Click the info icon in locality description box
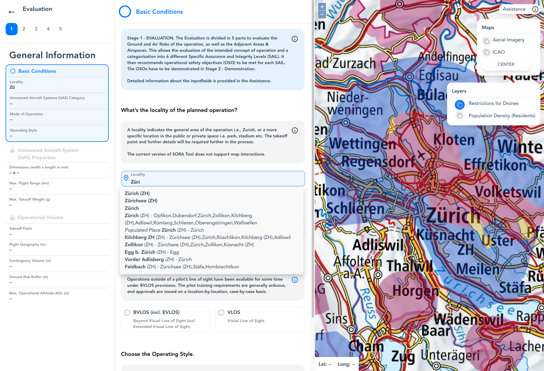The image size is (544, 371). click(295, 130)
